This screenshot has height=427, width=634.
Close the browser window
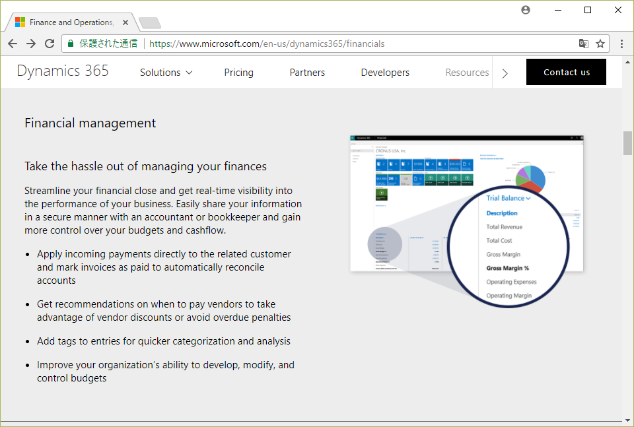[618, 10]
